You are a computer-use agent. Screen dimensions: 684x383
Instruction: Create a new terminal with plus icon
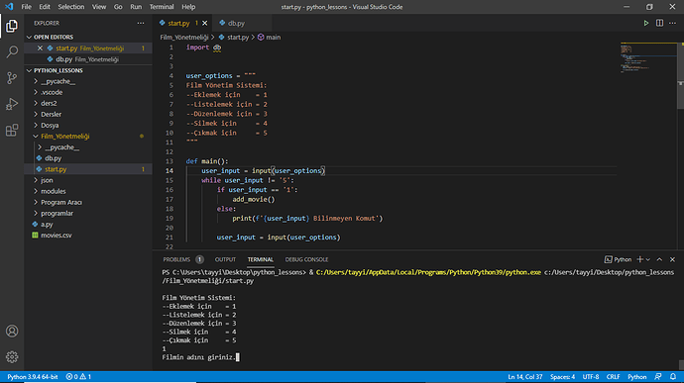[640, 259]
